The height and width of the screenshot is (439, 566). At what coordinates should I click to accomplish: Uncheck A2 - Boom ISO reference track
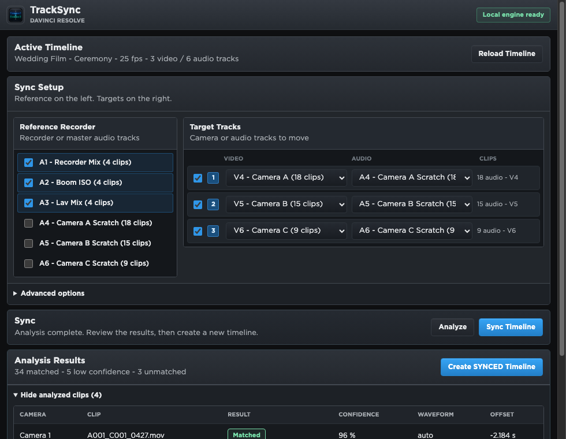tap(28, 183)
